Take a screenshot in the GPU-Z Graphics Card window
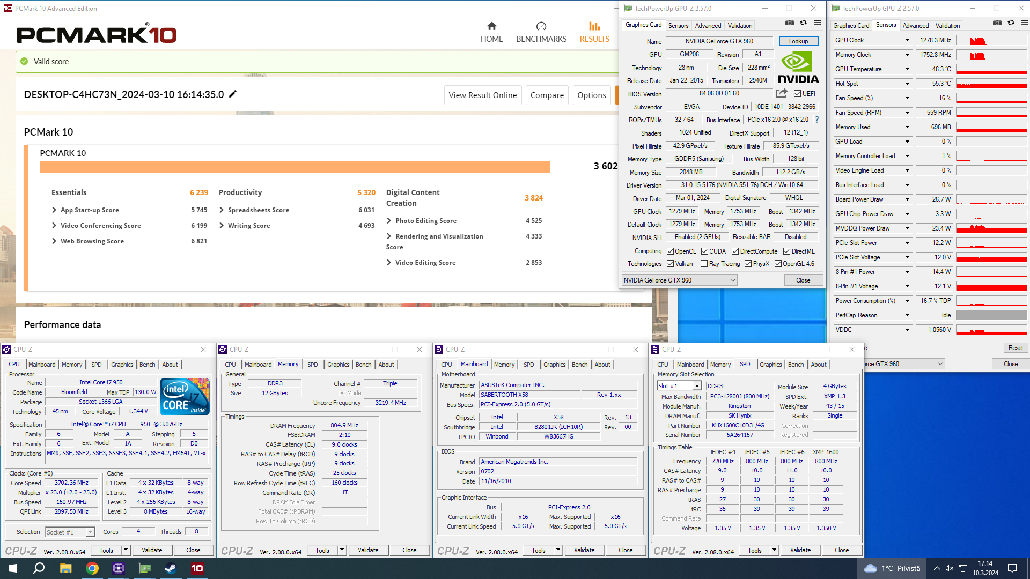Viewport: 1030px width, 579px height. (x=790, y=23)
